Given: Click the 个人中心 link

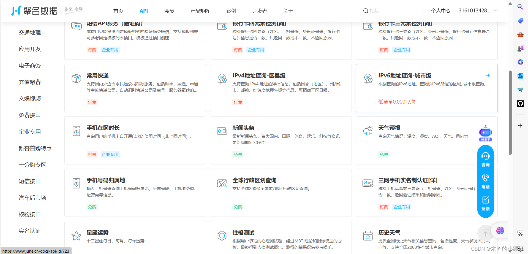Looking at the screenshot, I should (x=440, y=10).
